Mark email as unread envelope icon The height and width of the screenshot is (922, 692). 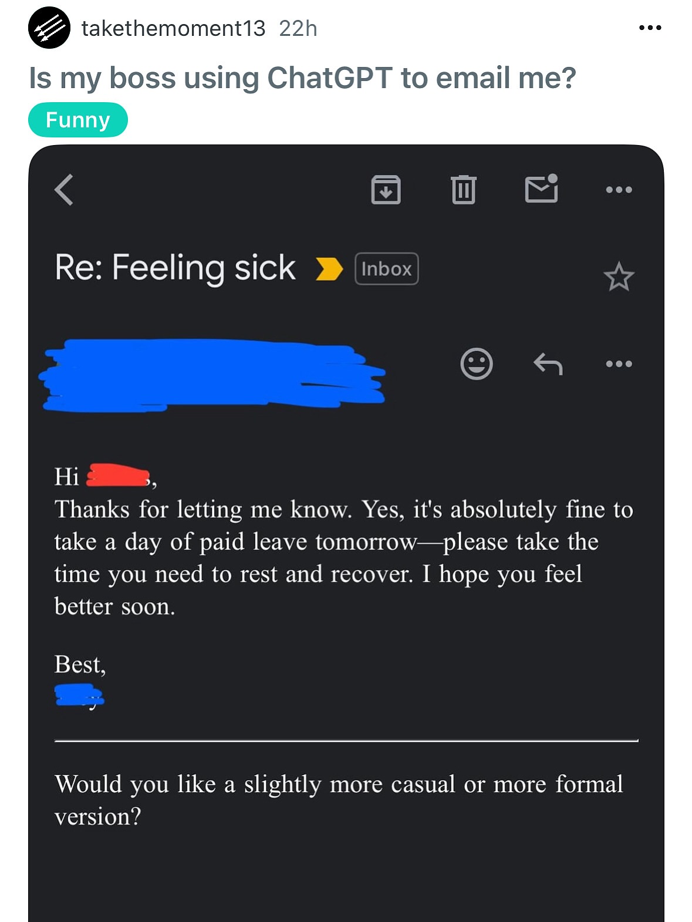541,189
